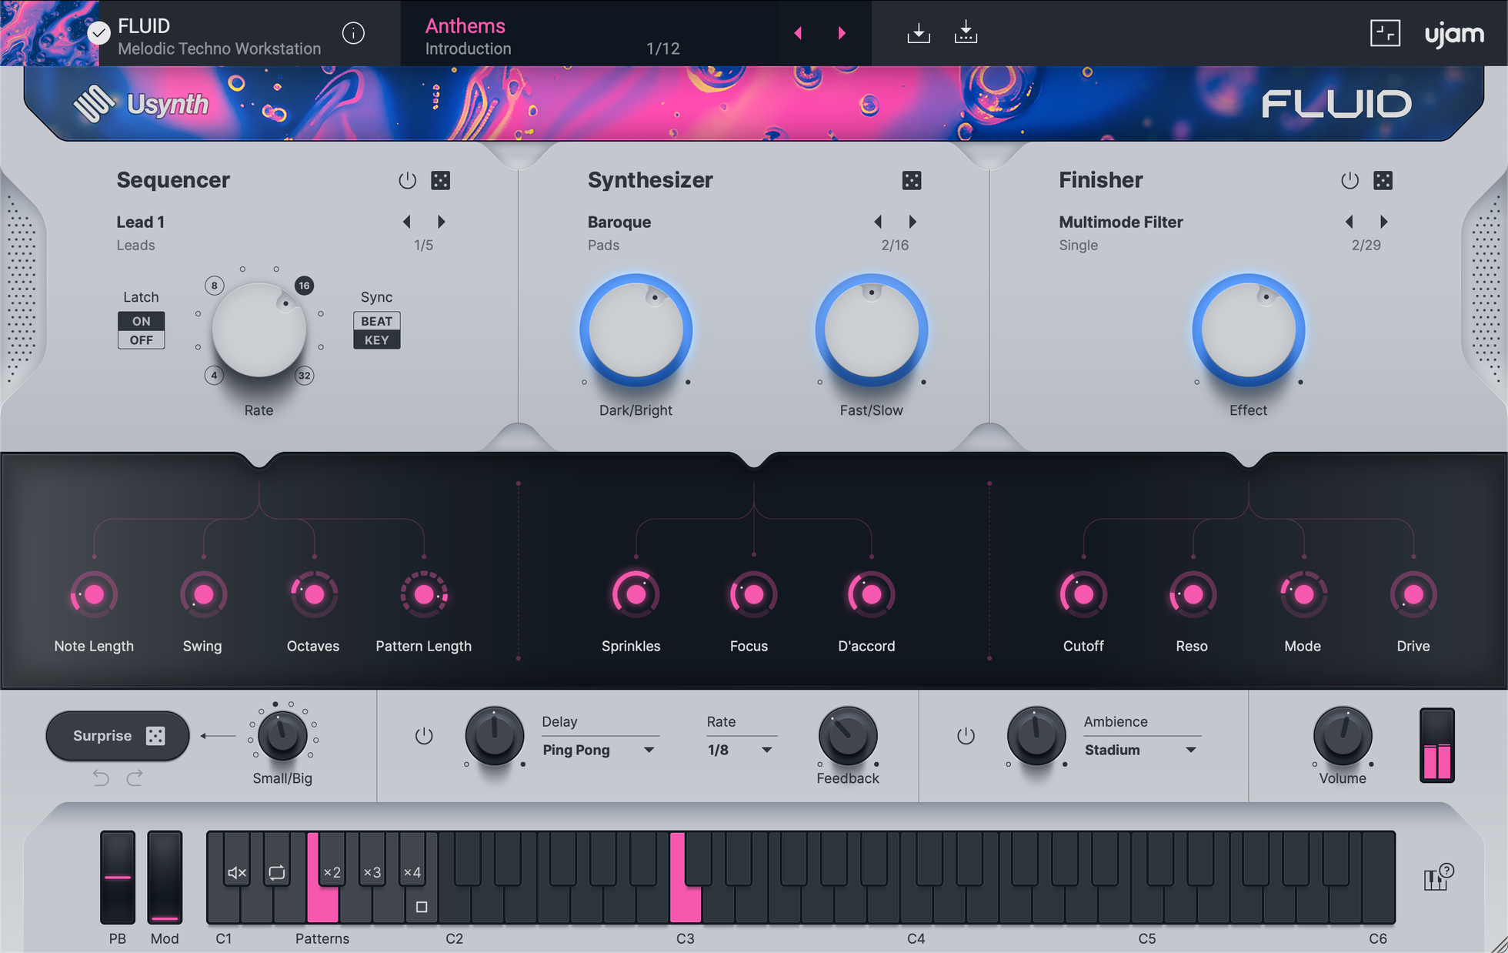Viewport: 1508px width, 953px height.
Task: Switch Sync mode from BEAT to KEY
Action: (x=376, y=340)
